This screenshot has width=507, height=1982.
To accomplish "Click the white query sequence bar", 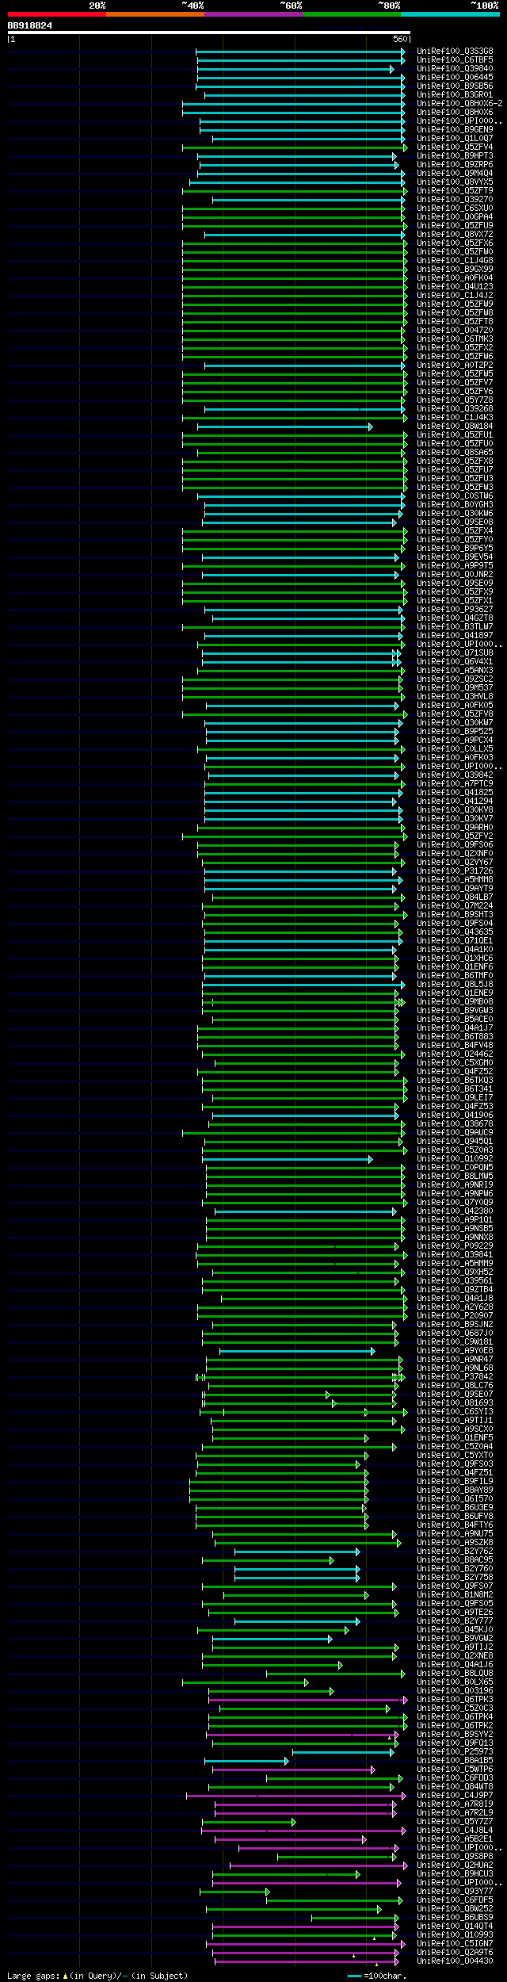I will point(208,33).
